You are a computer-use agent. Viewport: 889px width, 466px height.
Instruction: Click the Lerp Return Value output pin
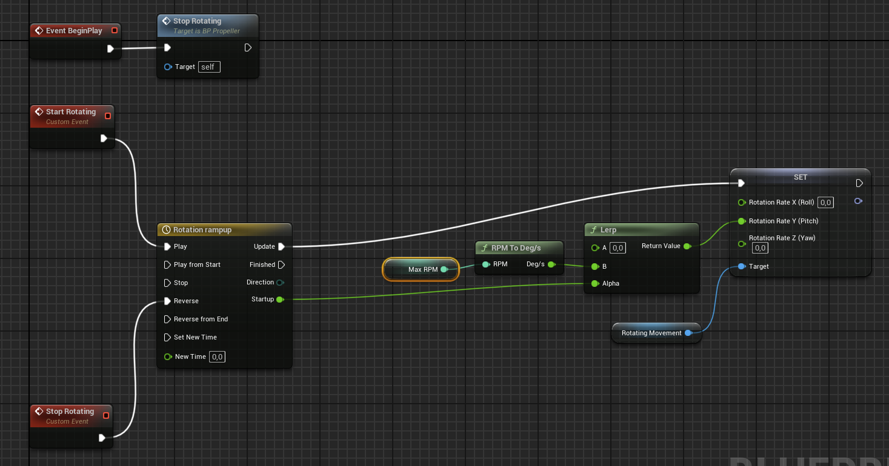[687, 246]
